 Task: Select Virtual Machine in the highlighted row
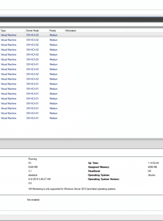pos(8,35)
